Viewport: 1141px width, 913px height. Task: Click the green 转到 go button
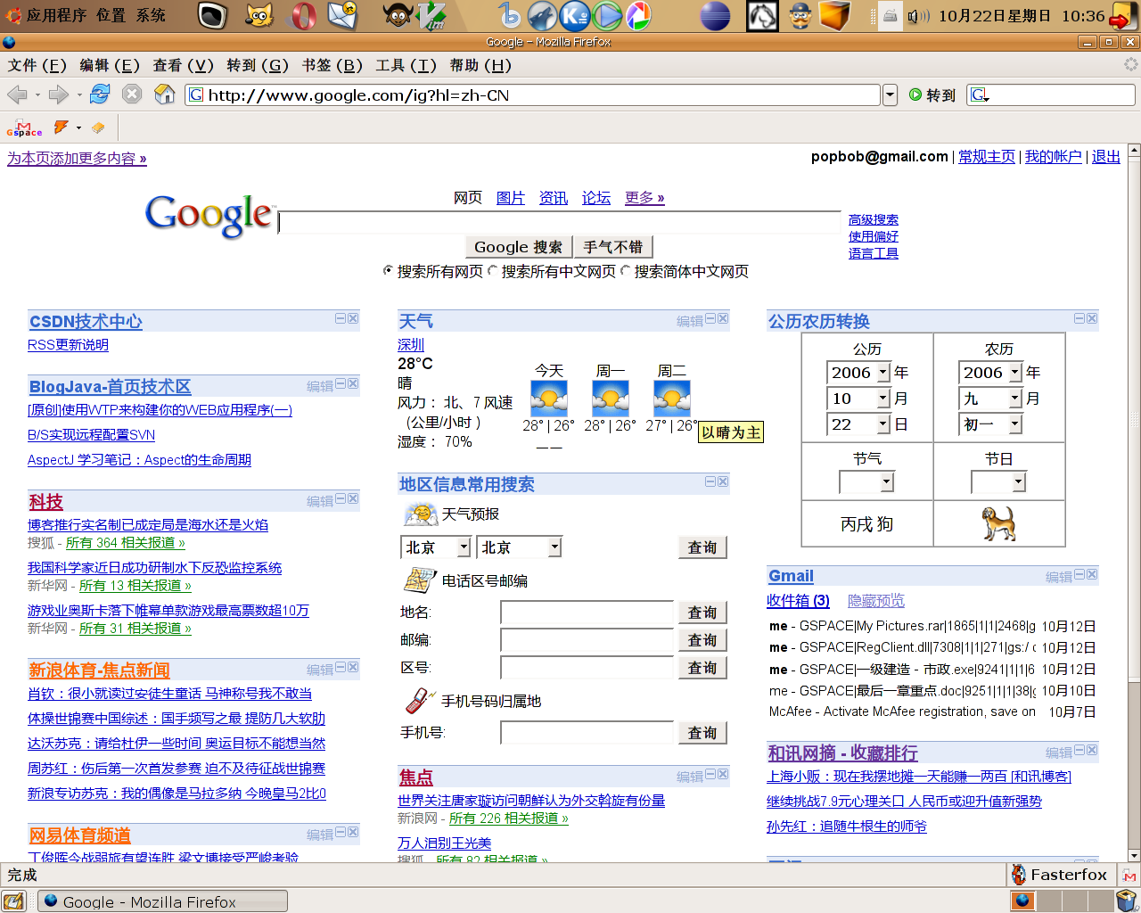point(932,95)
